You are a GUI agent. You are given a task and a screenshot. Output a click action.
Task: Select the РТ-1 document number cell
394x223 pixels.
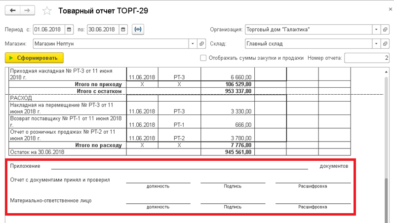click(179, 122)
